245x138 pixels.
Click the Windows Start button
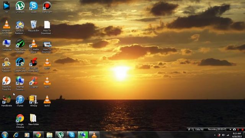click(5, 135)
